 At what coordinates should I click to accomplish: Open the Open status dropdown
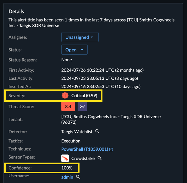pos(74,50)
